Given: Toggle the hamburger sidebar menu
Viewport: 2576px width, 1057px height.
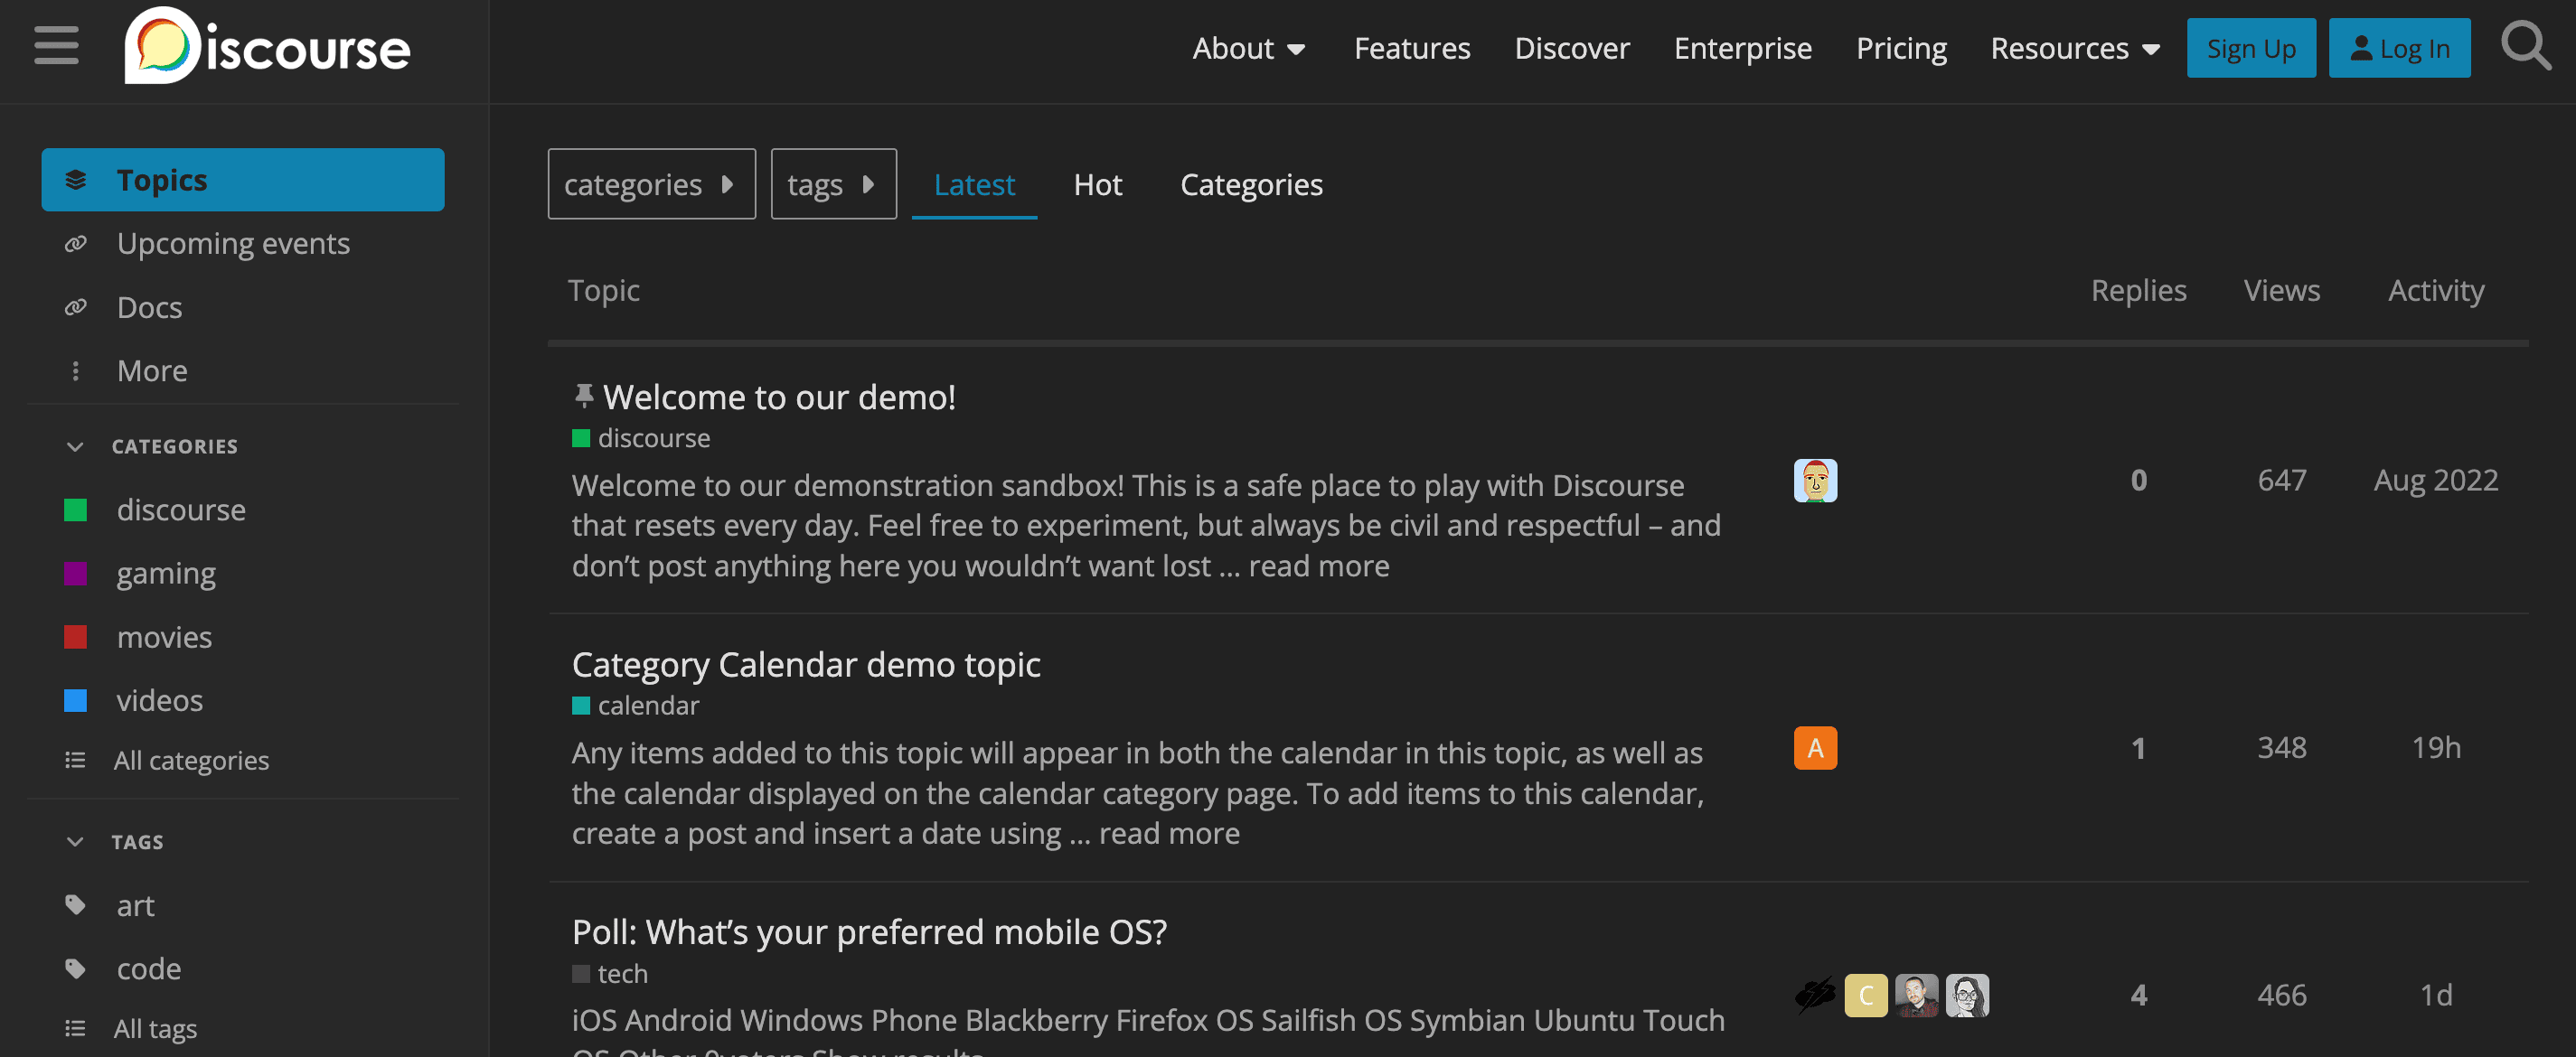Looking at the screenshot, I should pos(56,46).
